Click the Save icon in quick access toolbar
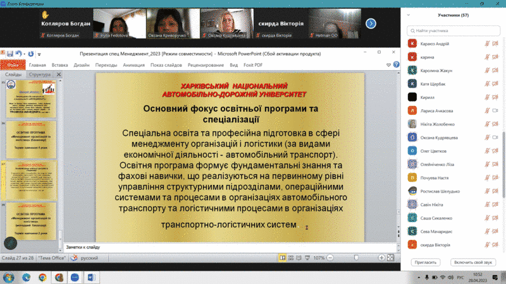 pyautogui.click(x=11, y=54)
